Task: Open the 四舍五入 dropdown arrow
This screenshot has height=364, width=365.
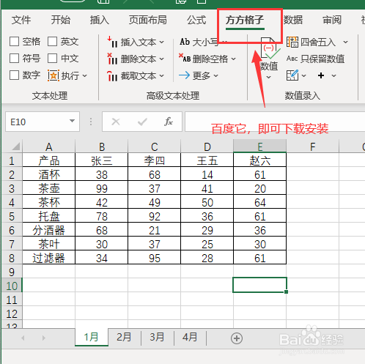Action: 345,42
